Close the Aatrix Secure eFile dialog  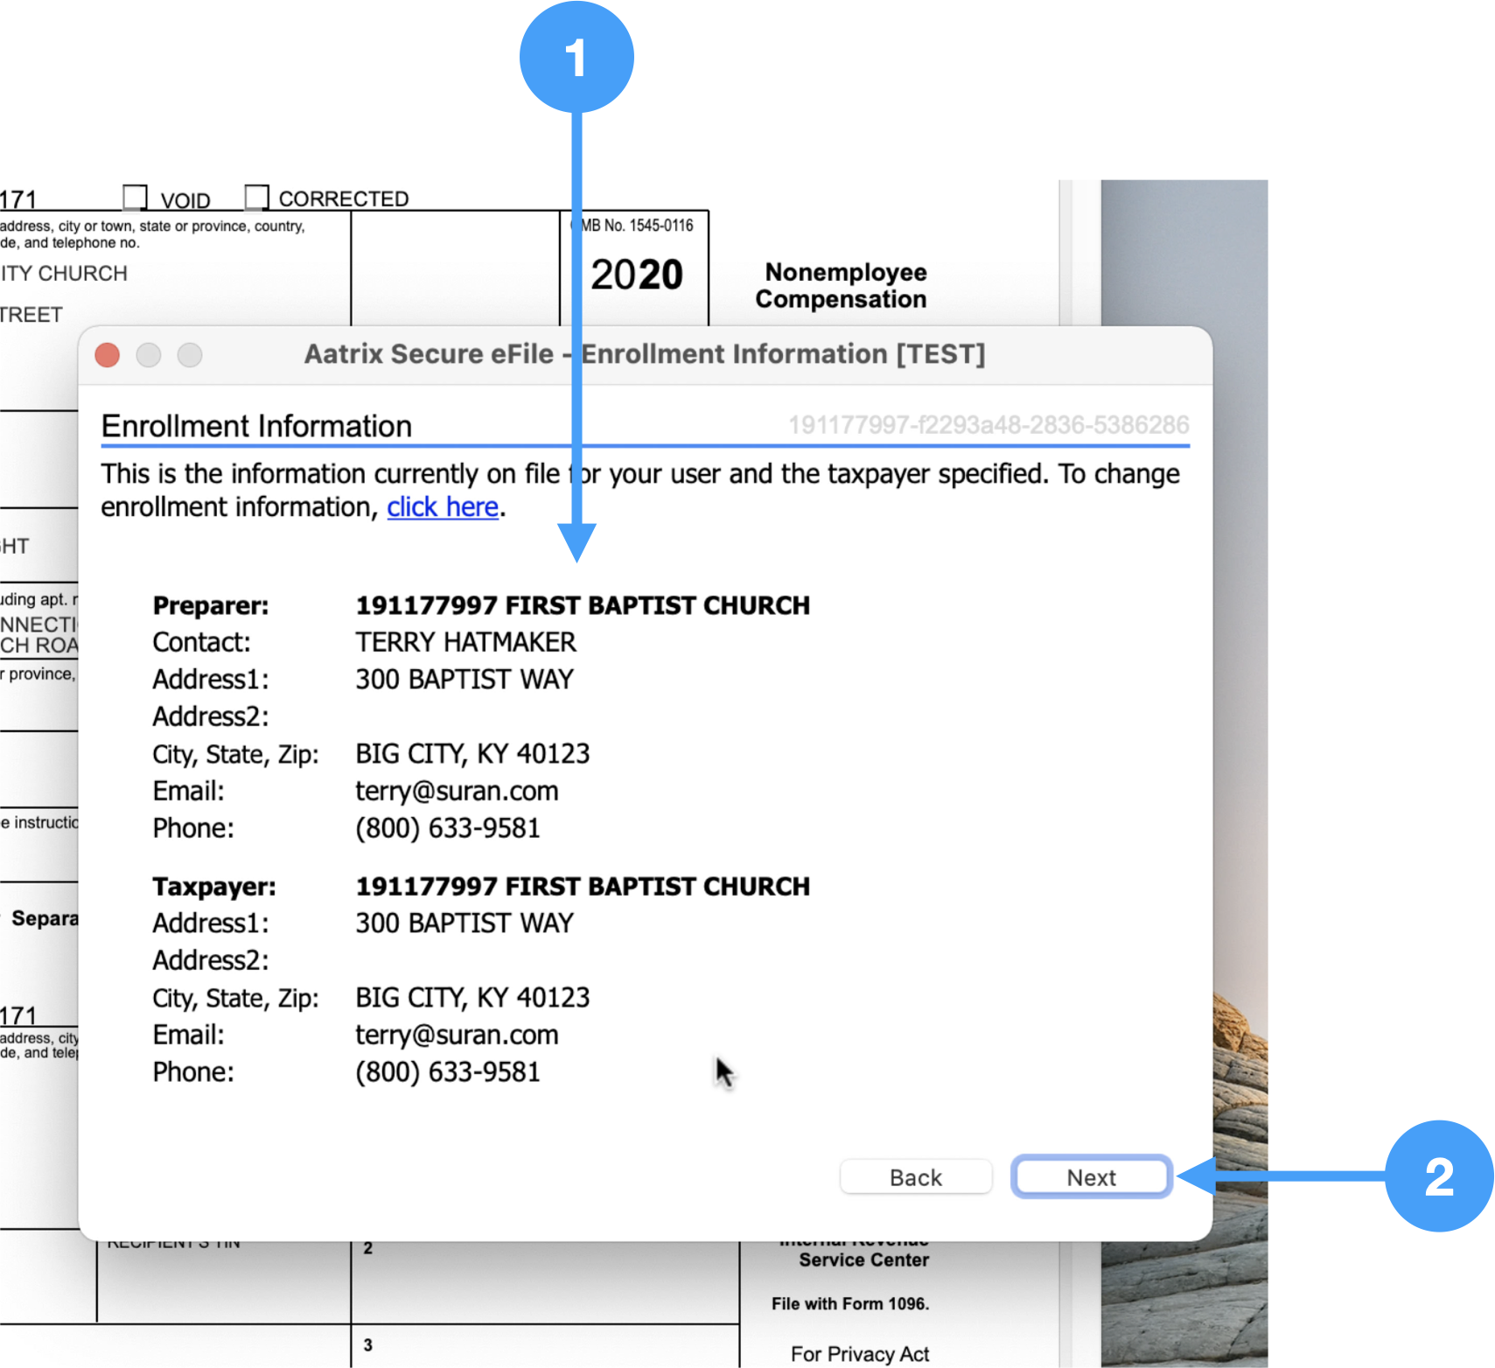pyautogui.click(x=108, y=355)
